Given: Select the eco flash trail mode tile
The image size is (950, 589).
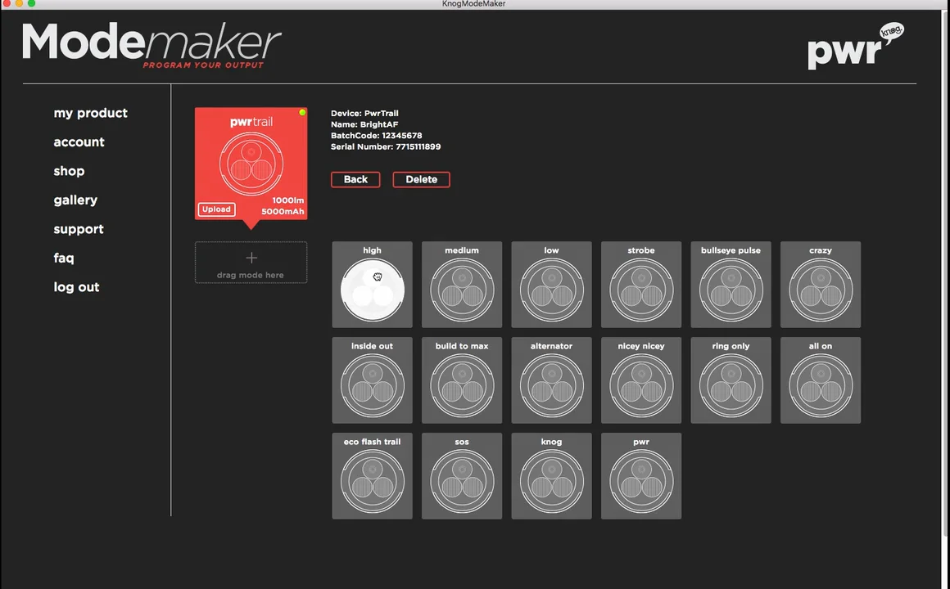Looking at the screenshot, I should (x=372, y=476).
